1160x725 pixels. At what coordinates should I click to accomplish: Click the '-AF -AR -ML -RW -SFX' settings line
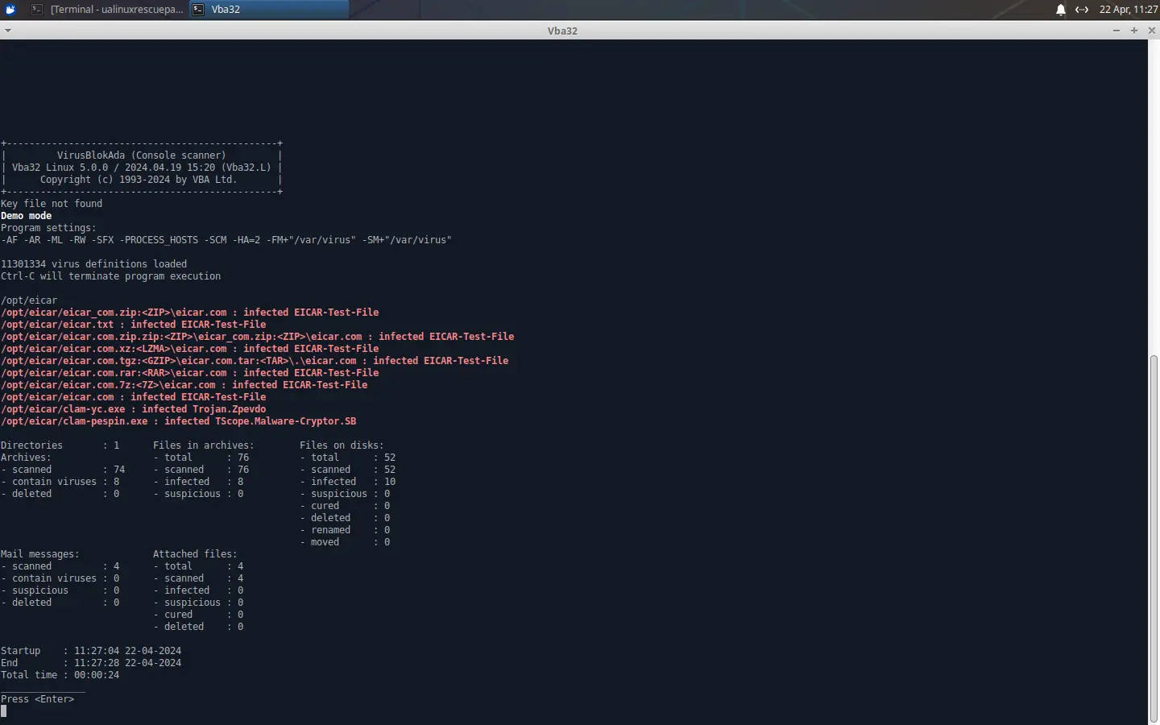[x=226, y=240]
